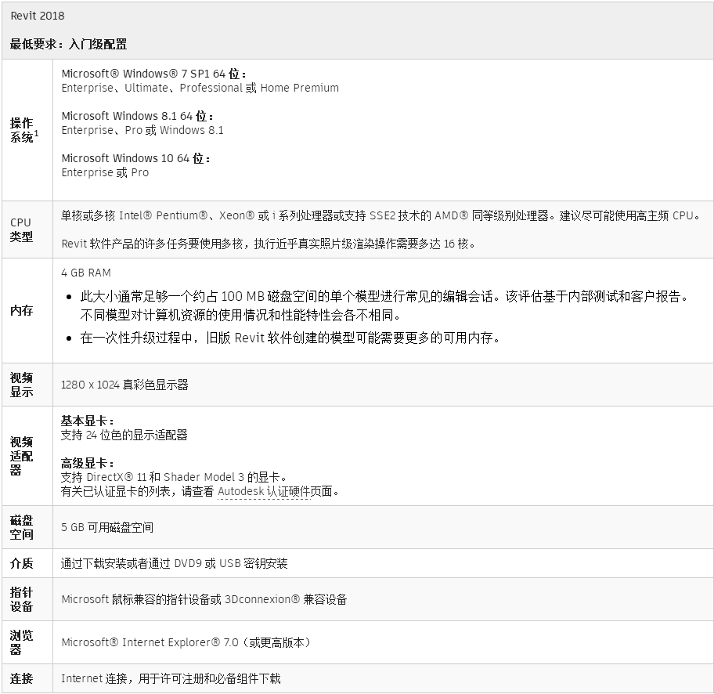Click the 1280 x 1024 真彩色显示器 text
The width and height of the screenshot is (714, 694).
pos(124,385)
